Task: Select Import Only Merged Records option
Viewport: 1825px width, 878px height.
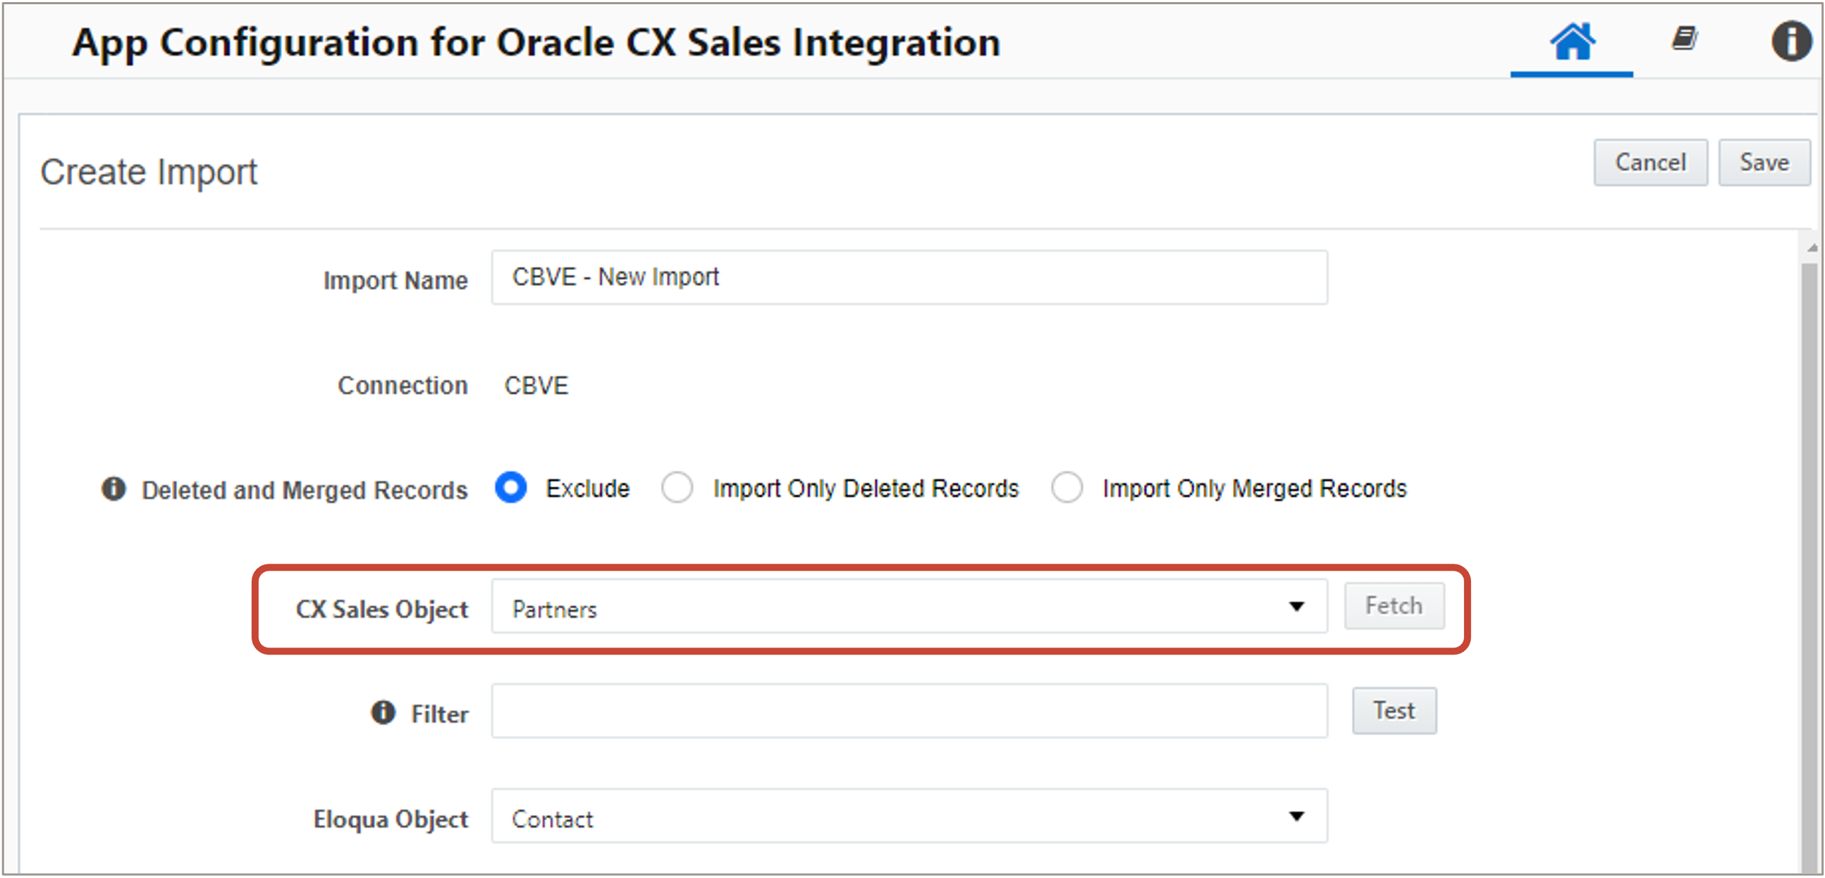Action: (x=1067, y=488)
